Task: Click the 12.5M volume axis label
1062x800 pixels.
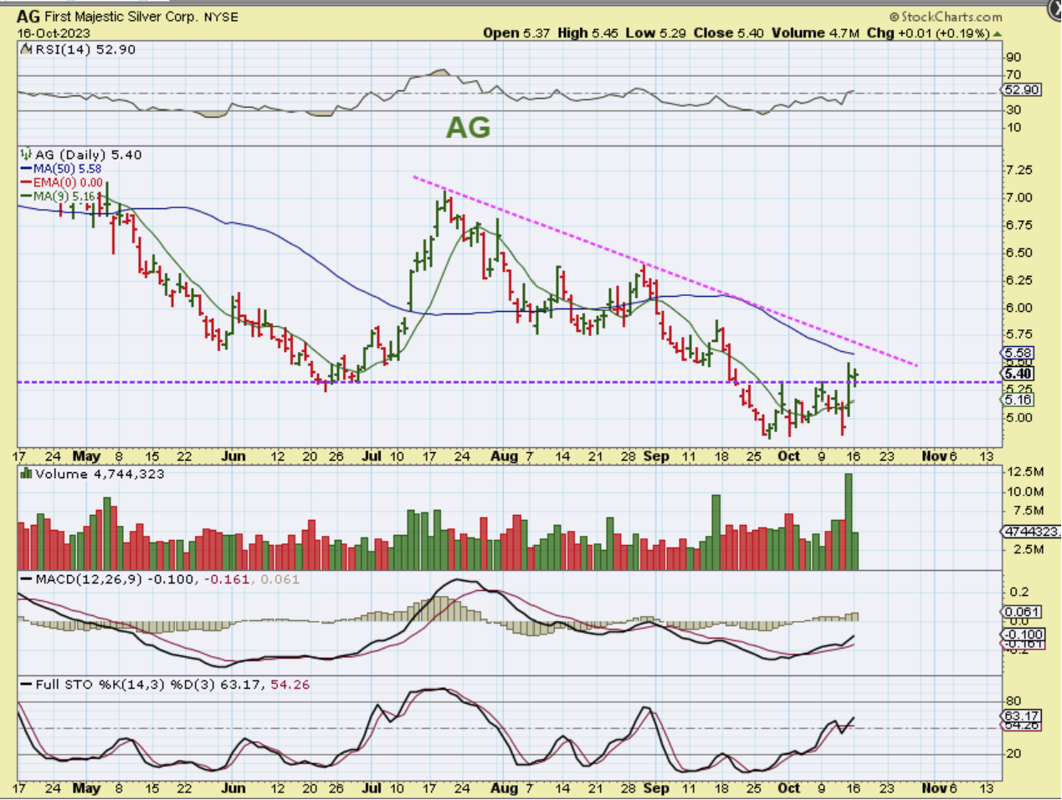Action: [x=1026, y=472]
